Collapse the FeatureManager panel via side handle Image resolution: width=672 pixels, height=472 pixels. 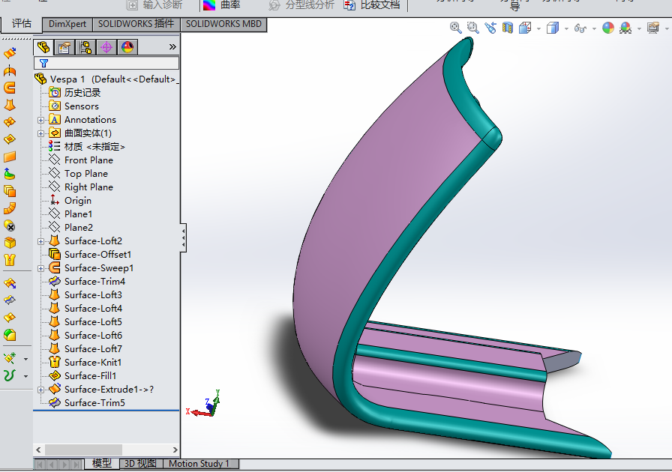tap(184, 237)
